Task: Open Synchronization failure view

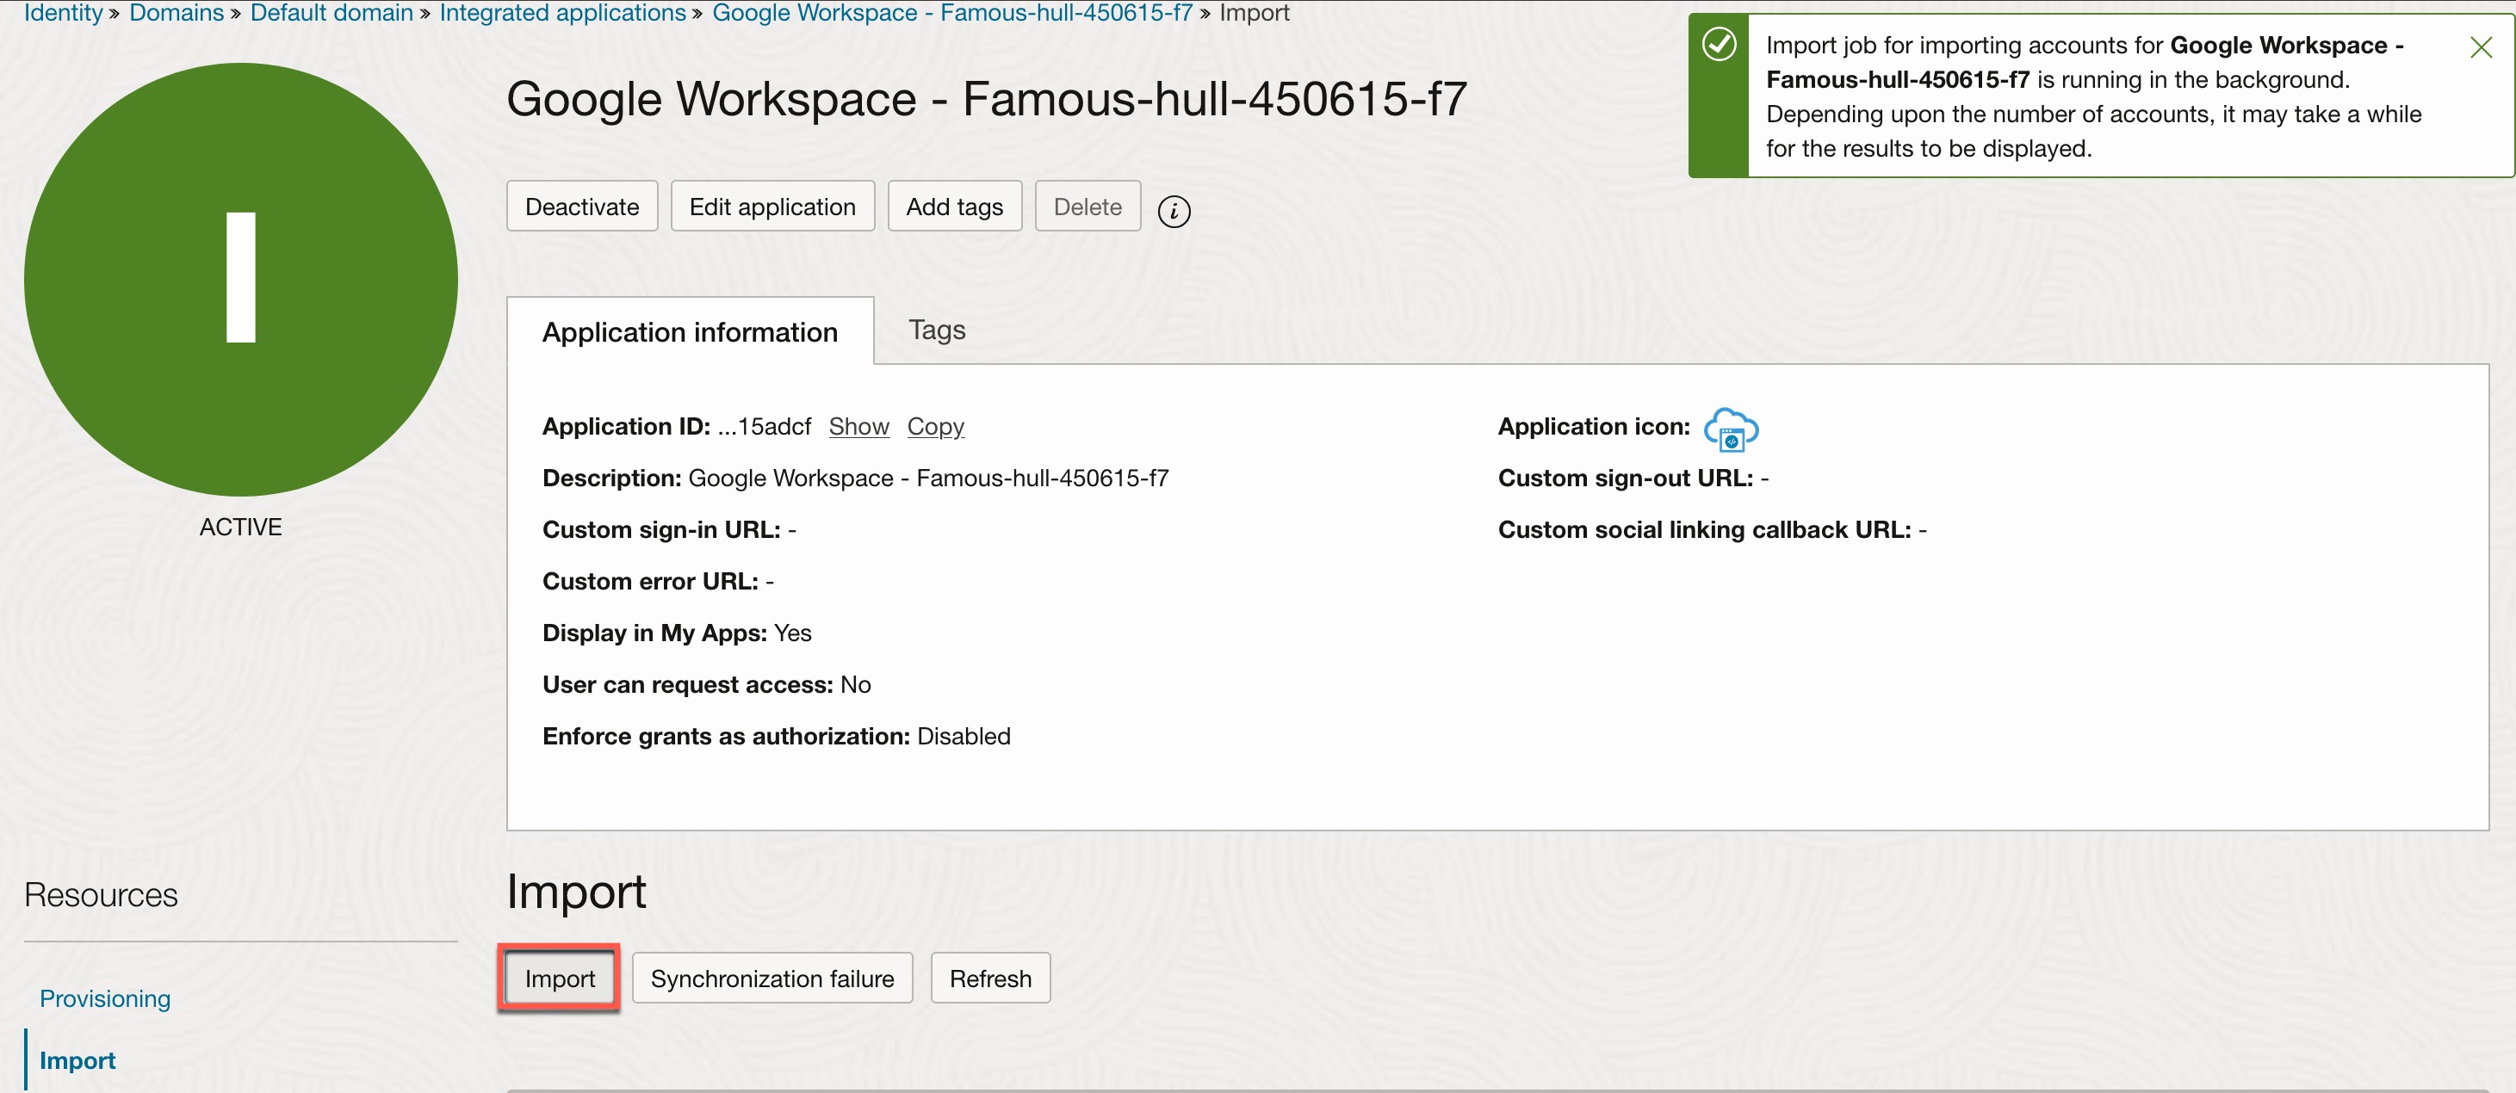Action: (772, 978)
